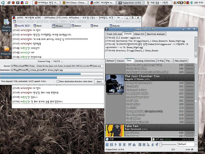
Task: Switch to the #fluxbox channel in mIRC
Action: (61, 26)
